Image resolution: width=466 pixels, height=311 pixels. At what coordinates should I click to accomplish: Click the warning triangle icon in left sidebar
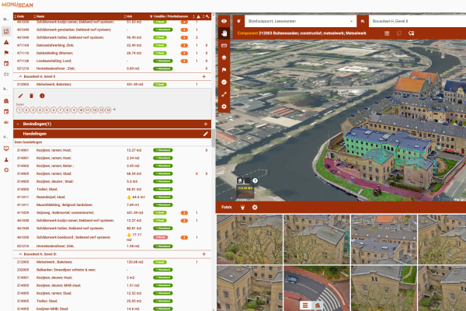6,42
